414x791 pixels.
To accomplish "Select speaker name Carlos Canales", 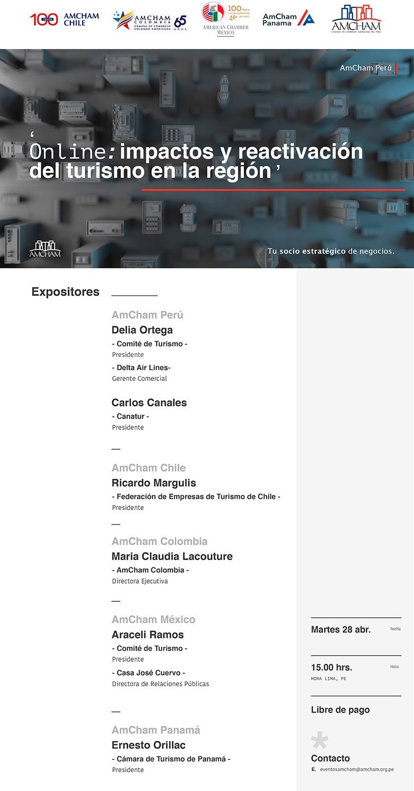I will [x=149, y=402].
